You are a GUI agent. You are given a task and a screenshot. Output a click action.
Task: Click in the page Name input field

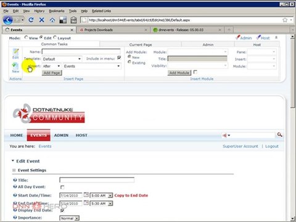click(81, 52)
